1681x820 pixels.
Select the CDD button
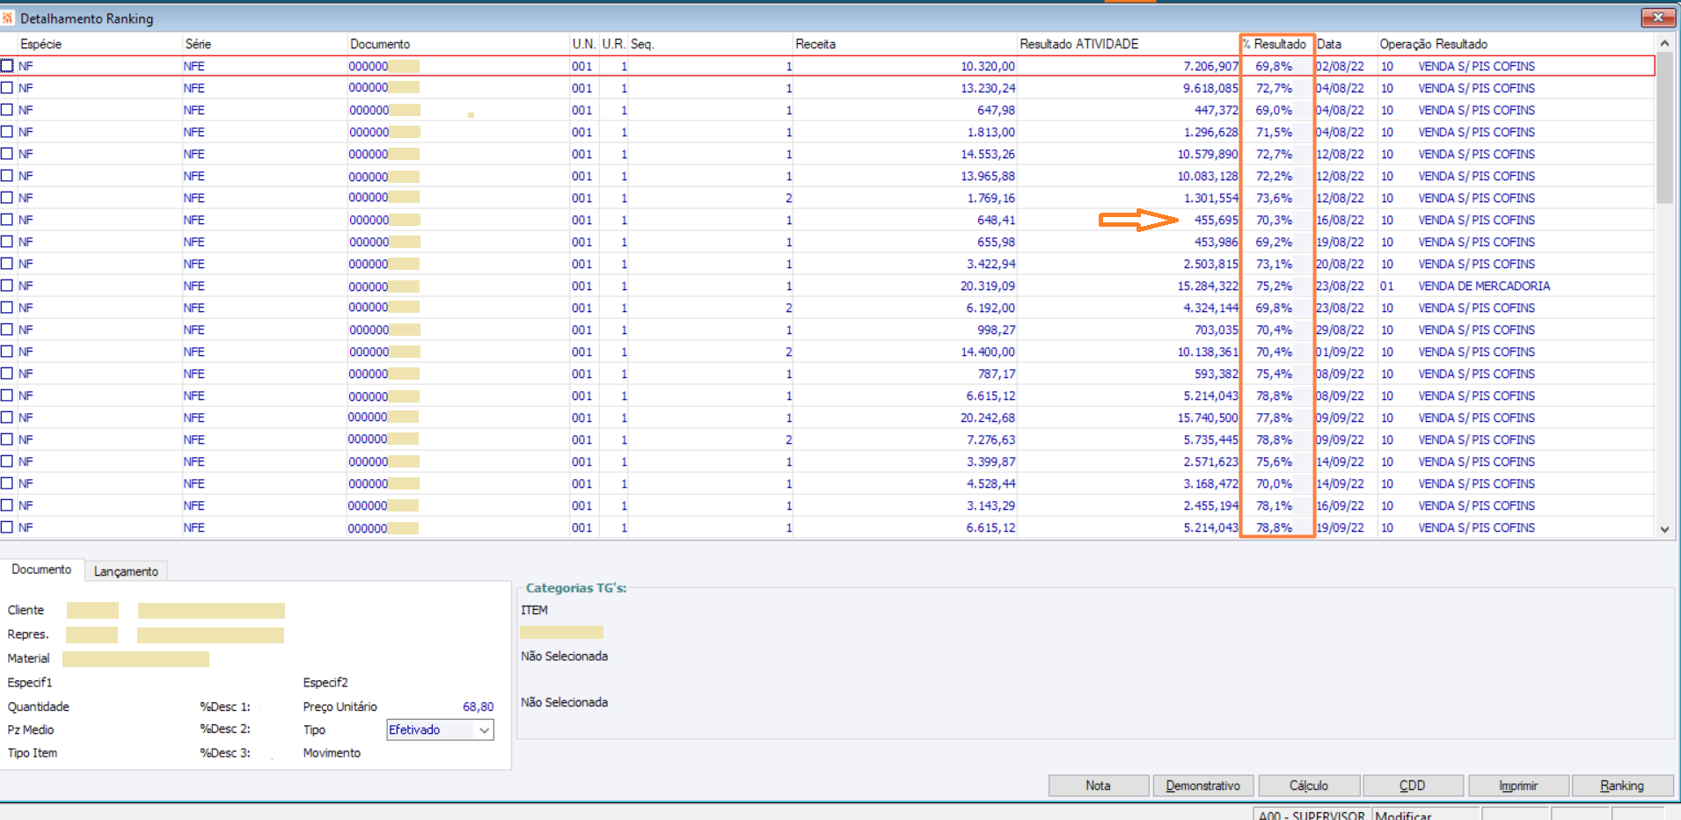(x=1413, y=786)
